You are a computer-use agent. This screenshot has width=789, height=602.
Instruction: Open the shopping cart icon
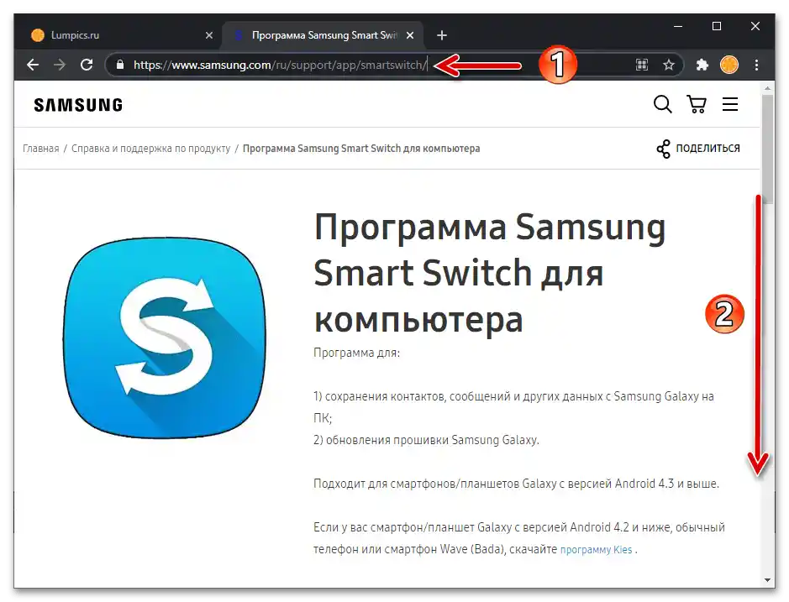click(x=696, y=104)
